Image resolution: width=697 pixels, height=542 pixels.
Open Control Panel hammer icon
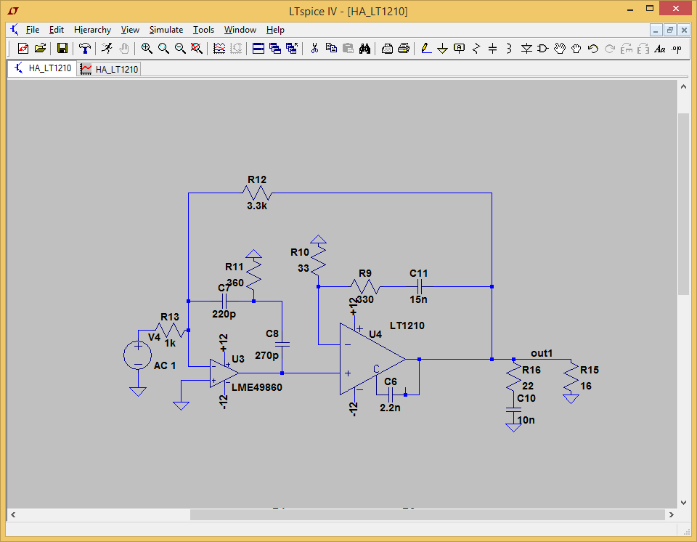(84, 48)
